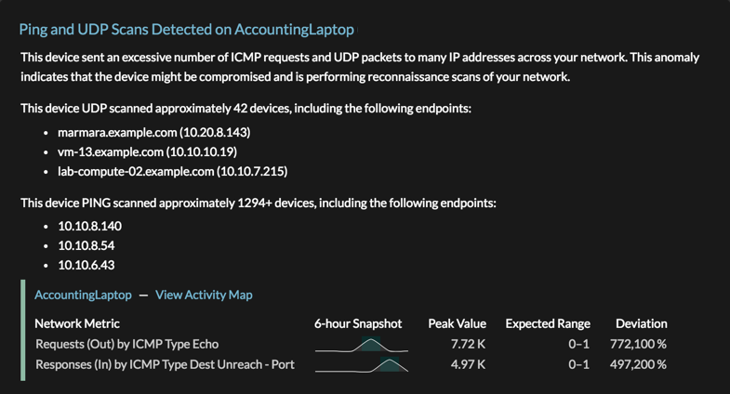Click the 6-hour Snapshot column header

click(x=358, y=323)
